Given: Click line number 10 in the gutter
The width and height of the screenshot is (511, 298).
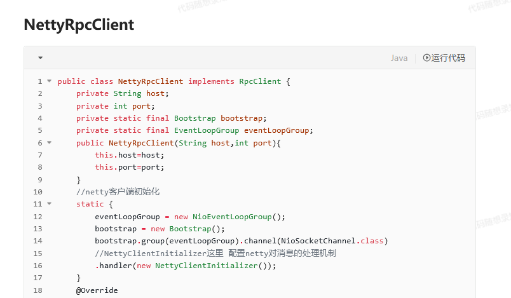Looking at the screenshot, I should (37, 192).
